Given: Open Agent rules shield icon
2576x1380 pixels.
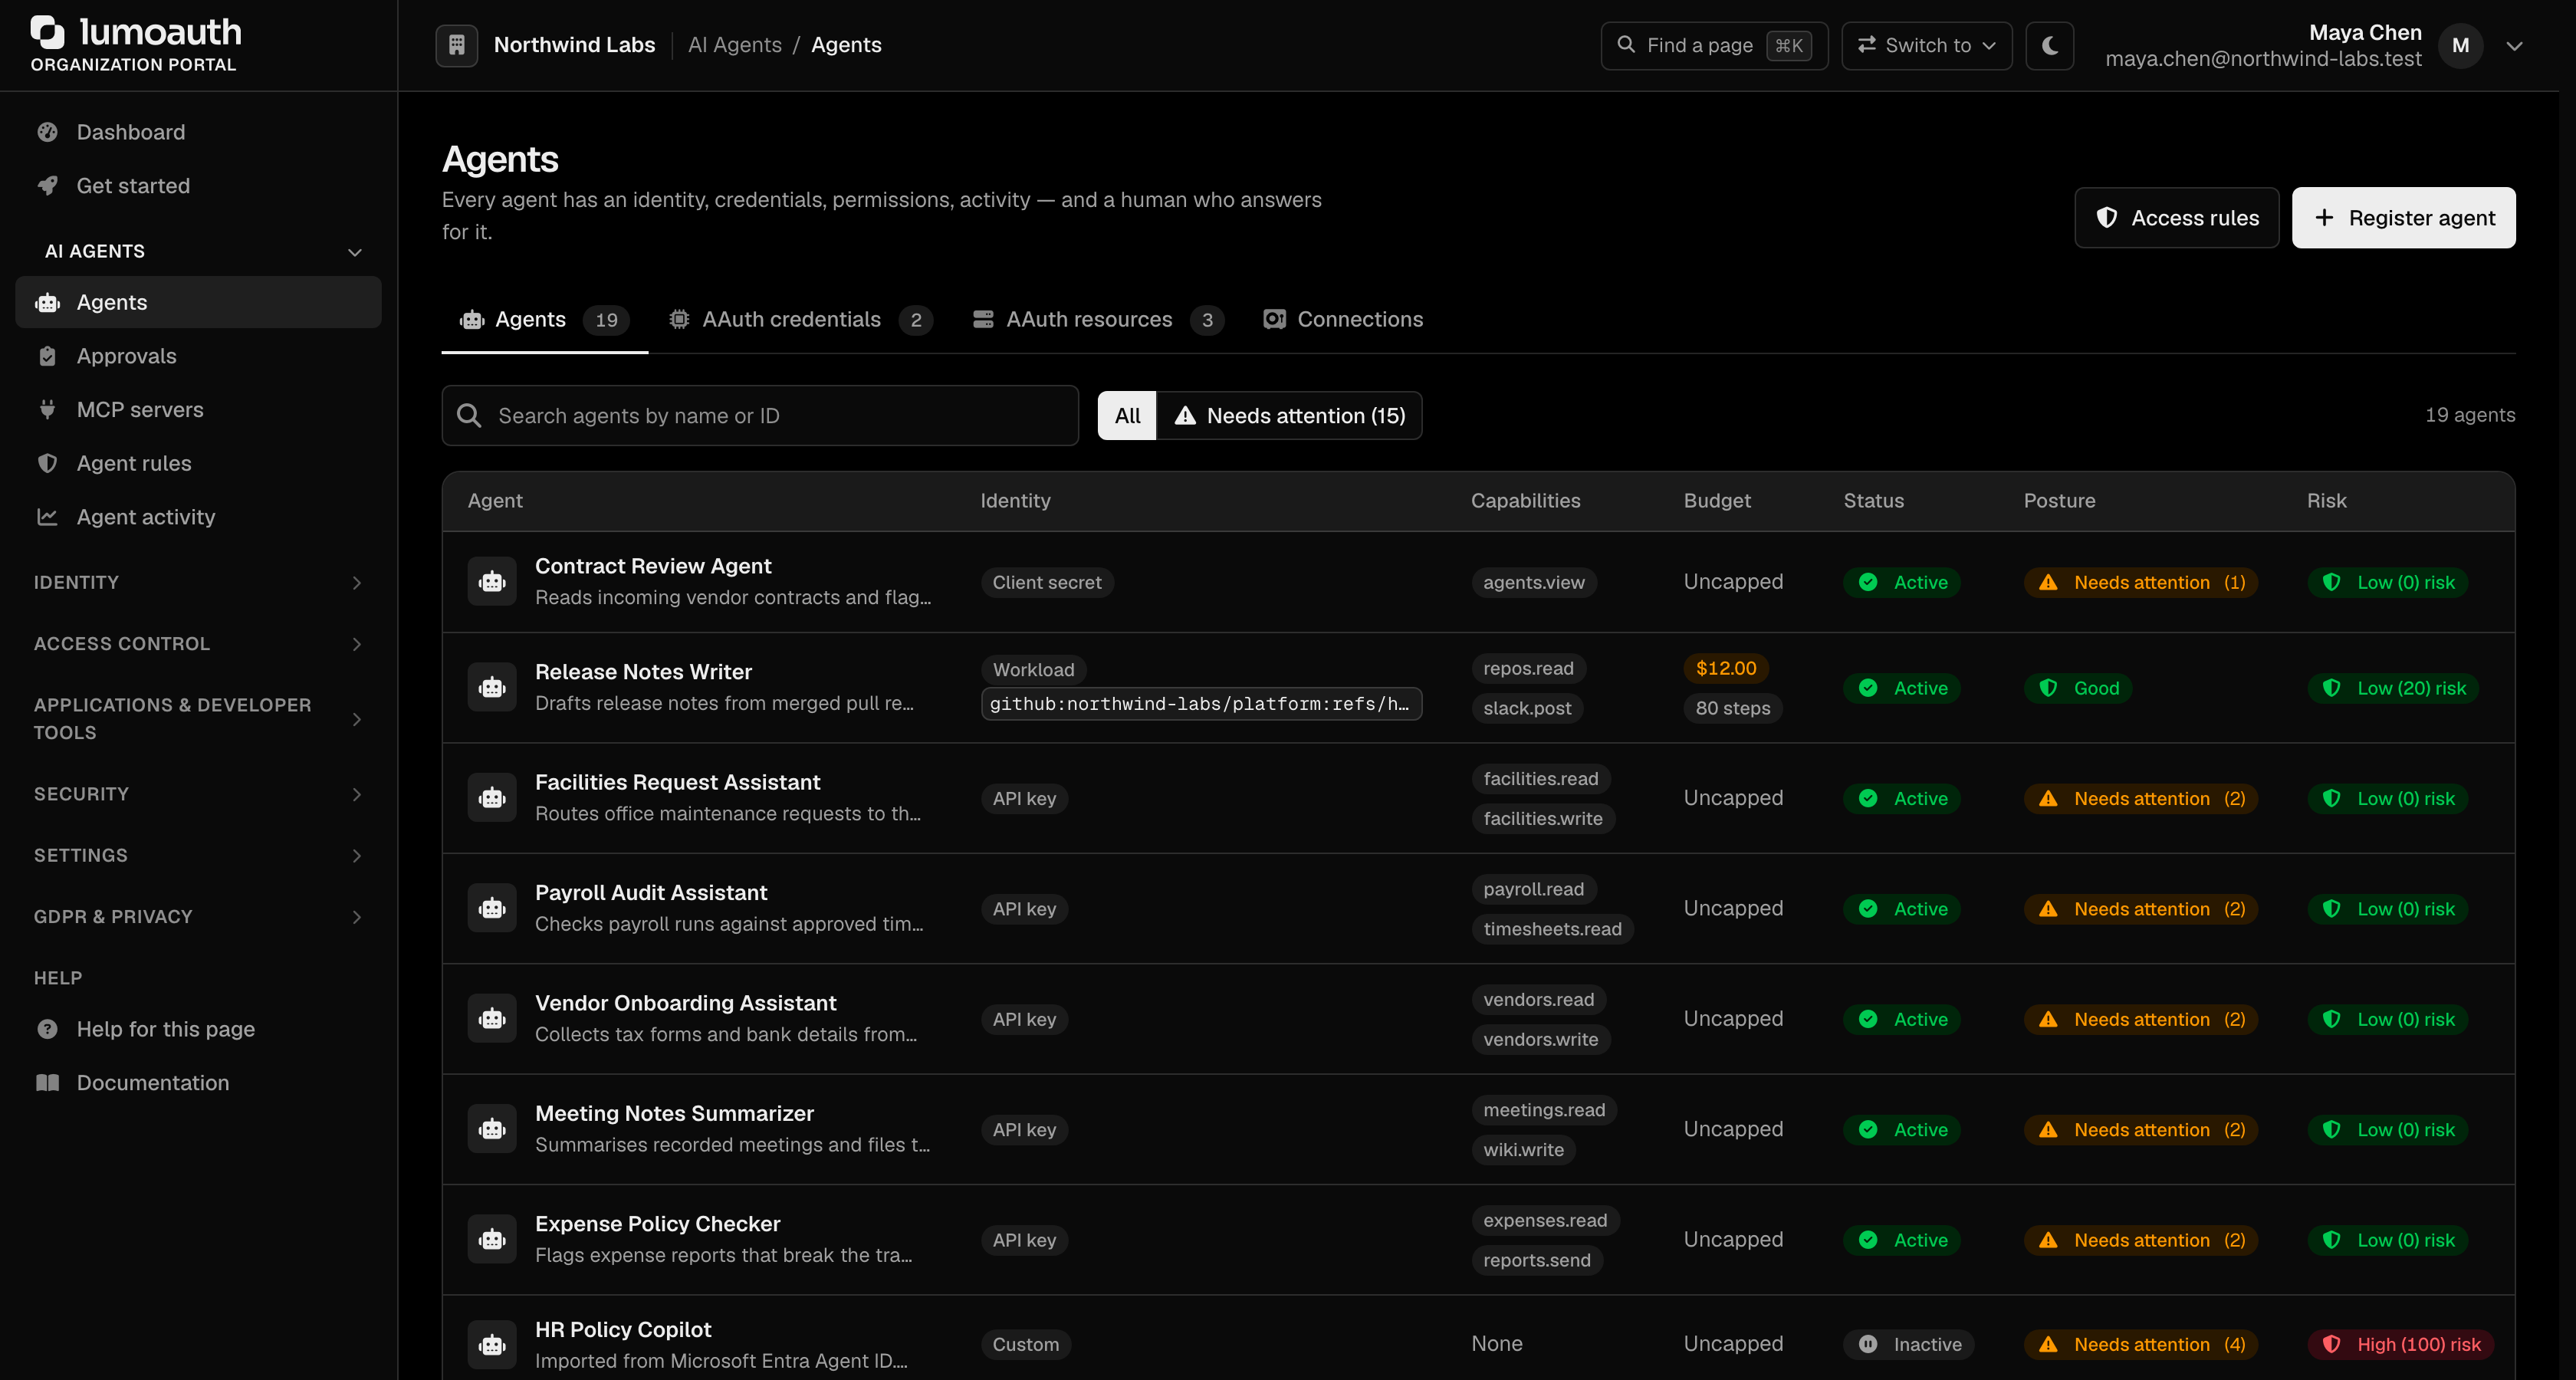Looking at the screenshot, I should point(47,463).
